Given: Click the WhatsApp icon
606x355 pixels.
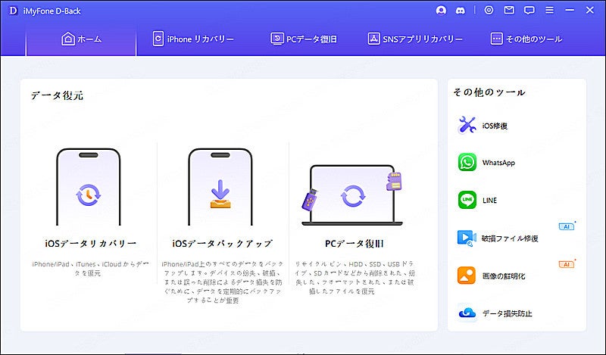Looking at the screenshot, I should click(x=467, y=162).
